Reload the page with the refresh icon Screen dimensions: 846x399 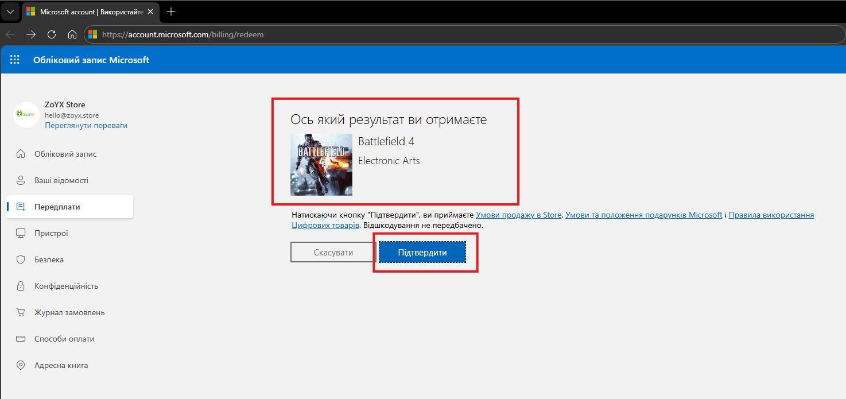pyautogui.click(x=52, y=34)
